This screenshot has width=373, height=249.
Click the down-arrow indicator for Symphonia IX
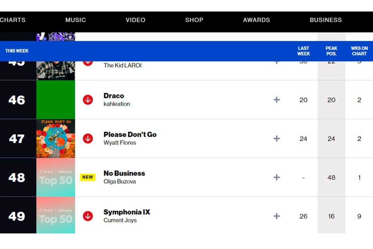tap(89, 216)
